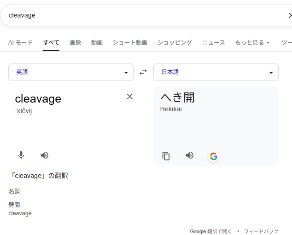Click inside the search field containing 'cleavage'

138,15
